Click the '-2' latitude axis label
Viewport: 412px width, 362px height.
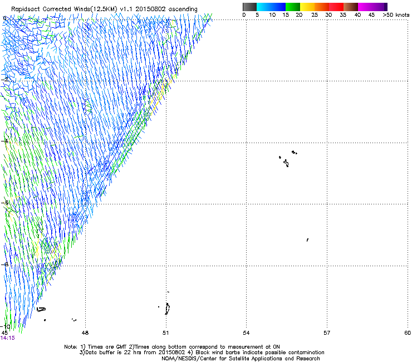coord(4,80)
